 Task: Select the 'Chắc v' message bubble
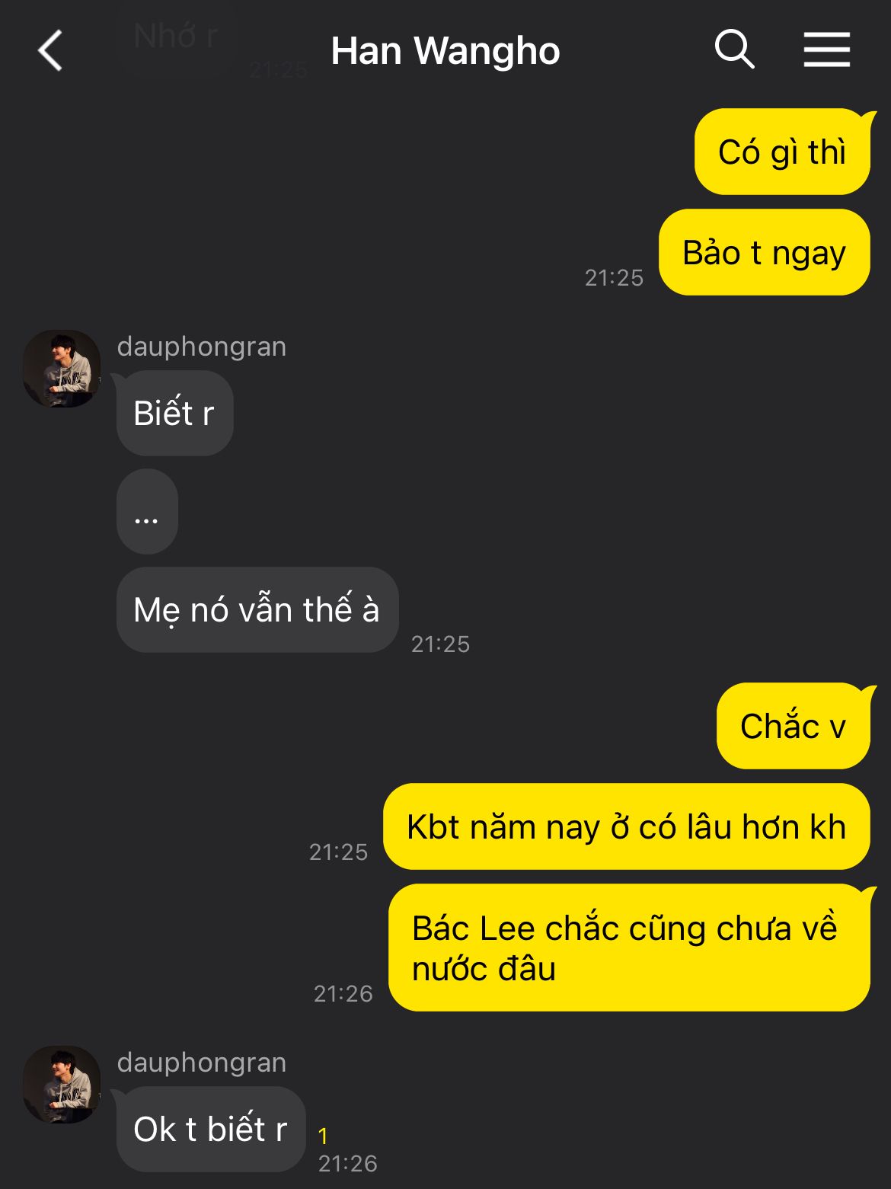[793, 726]
